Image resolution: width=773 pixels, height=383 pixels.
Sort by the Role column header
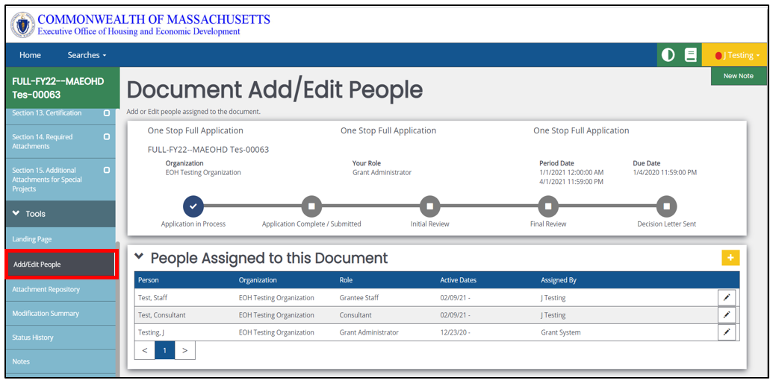(346, 280)
